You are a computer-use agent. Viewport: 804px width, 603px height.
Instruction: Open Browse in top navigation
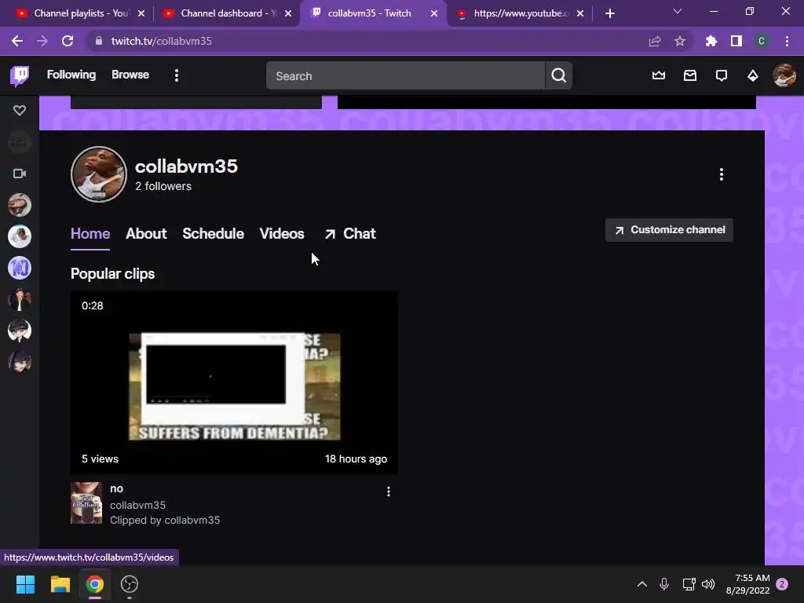[x=130, y=75]
